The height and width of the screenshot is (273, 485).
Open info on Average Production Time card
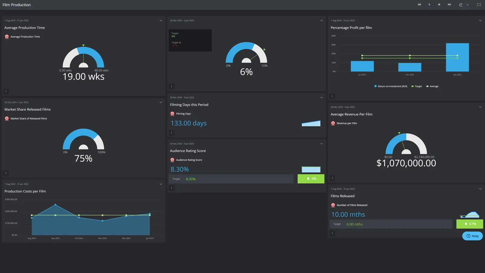[6, 91]
